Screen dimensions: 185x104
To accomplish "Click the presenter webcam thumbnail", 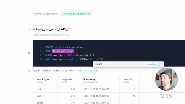I will pyautogui.click(x=166, y=79).
